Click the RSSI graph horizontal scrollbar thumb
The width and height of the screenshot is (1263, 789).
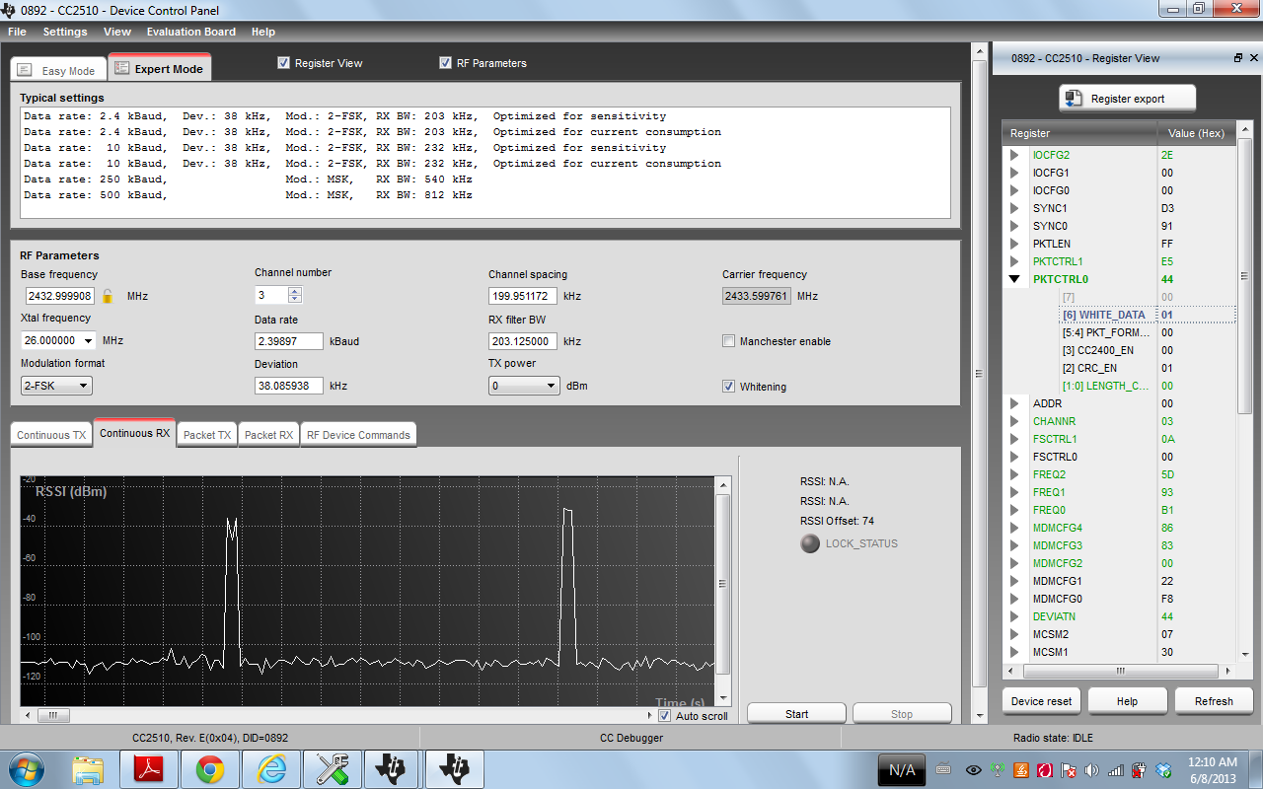(x=53, y=716)
